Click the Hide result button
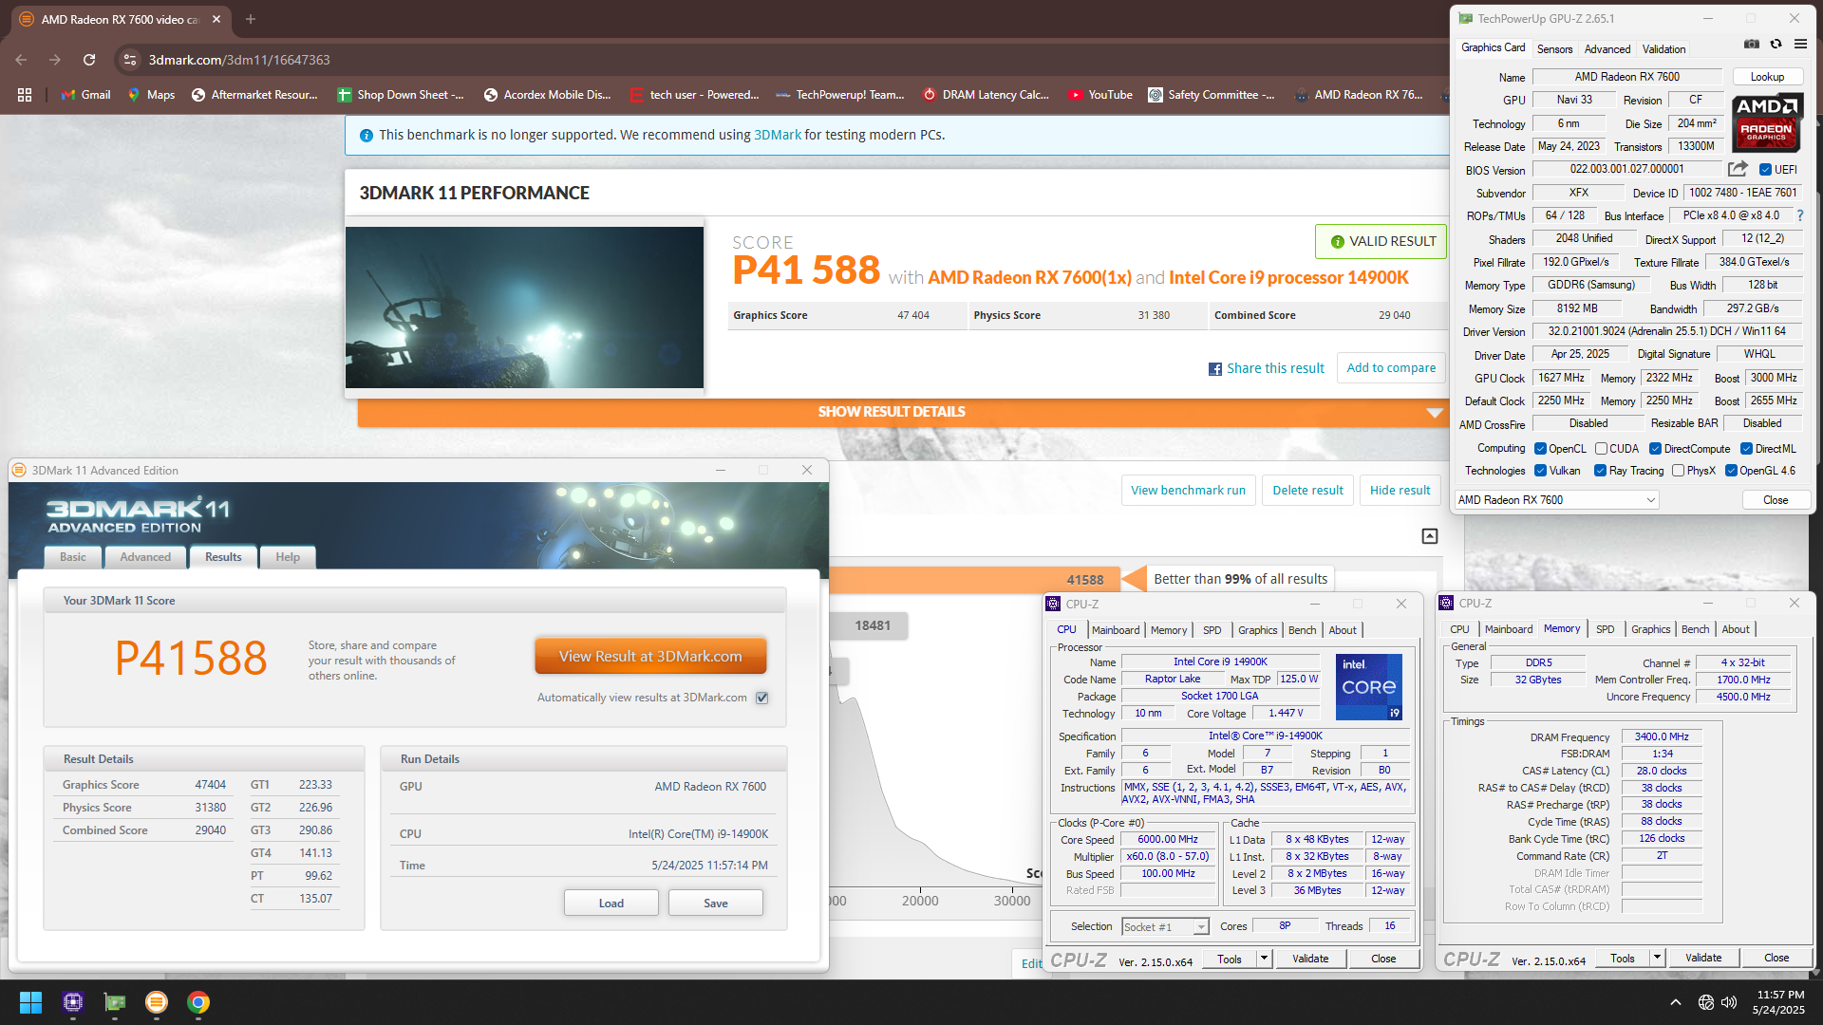This screenshot has height=1025, width=1823. pos(1400,491)
